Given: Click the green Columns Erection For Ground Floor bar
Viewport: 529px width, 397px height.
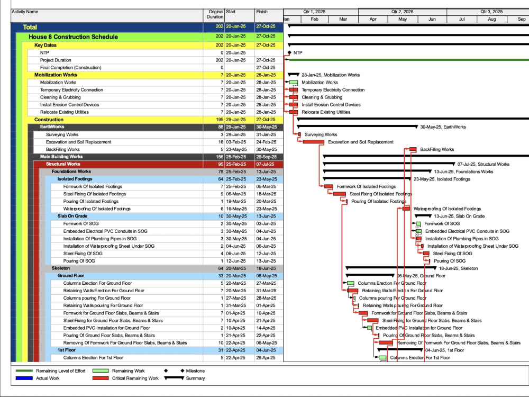Looking at the screenshot, I should tap(351, 283).
